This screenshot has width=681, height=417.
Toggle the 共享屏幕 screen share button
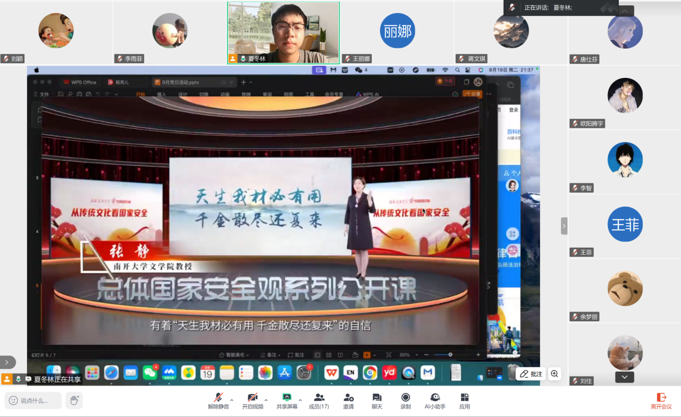click(286, 401)
